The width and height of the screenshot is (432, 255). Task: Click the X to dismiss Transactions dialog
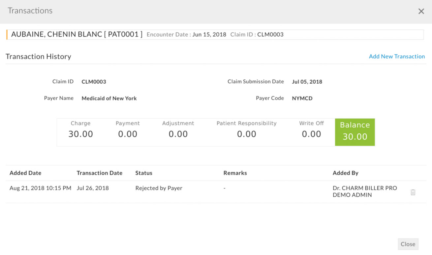tap(421, 11)
